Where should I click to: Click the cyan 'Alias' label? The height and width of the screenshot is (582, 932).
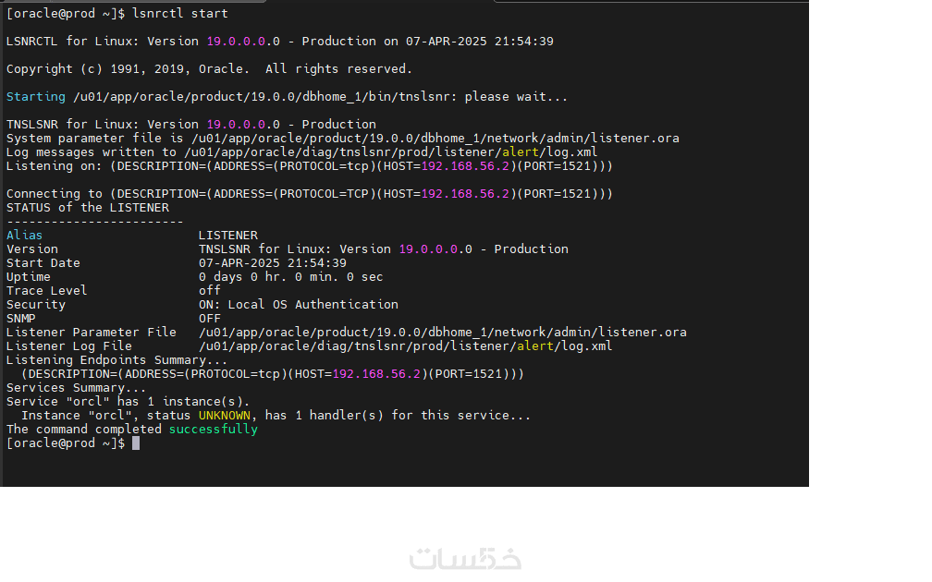24,236
